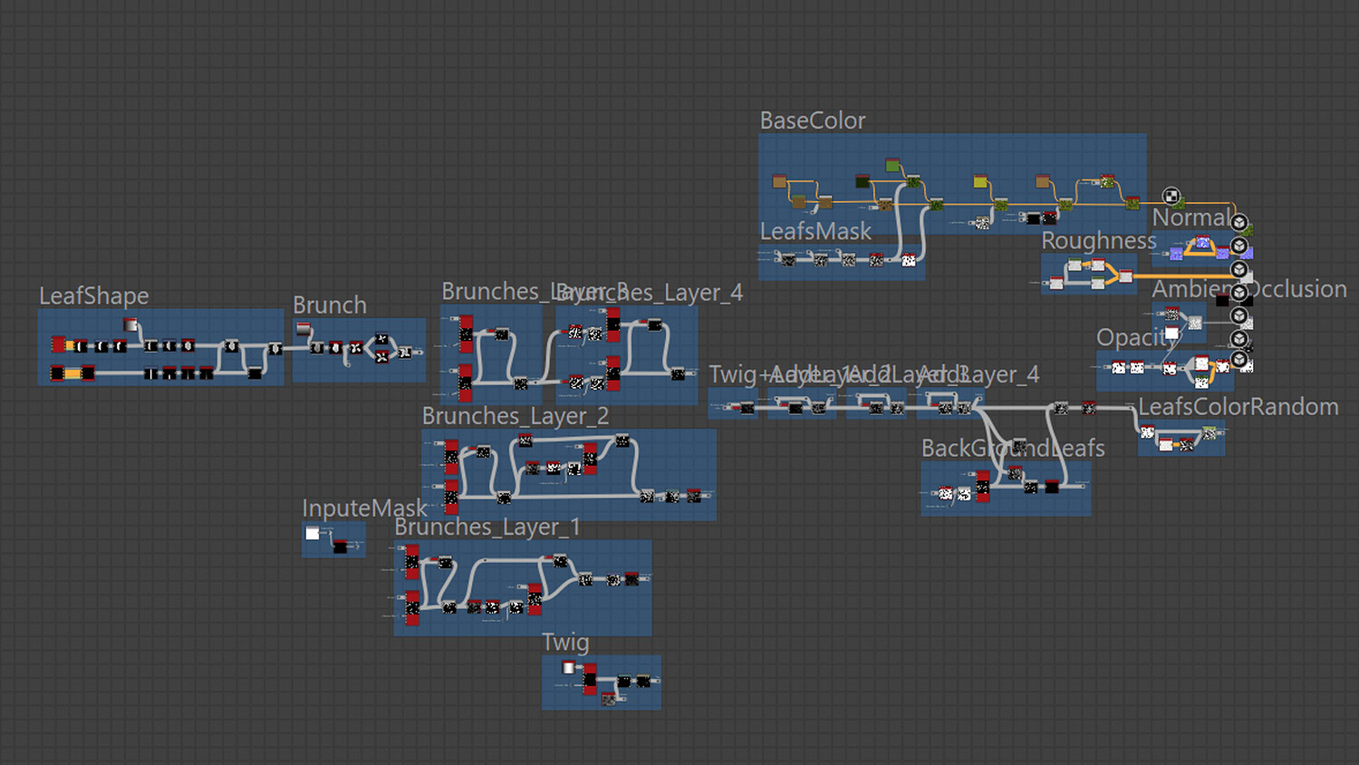1359x765 pixels.
Task: Select the dark green color node in BaseColor
Action: 863,182
